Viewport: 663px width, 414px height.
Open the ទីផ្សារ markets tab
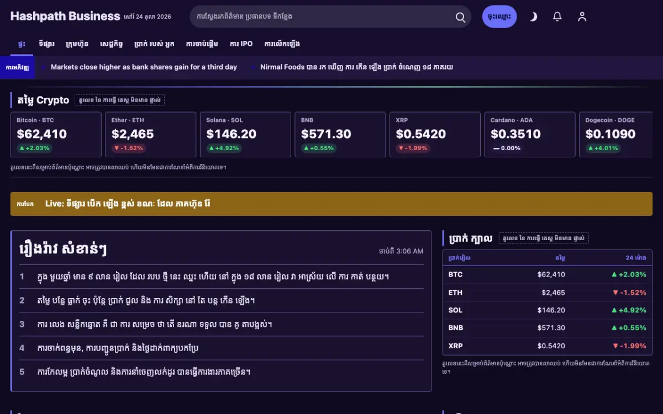click(46, 44)
